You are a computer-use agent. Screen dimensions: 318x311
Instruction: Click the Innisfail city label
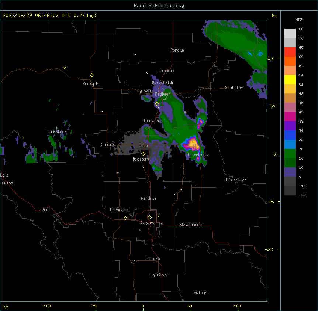tap(153, 120)
